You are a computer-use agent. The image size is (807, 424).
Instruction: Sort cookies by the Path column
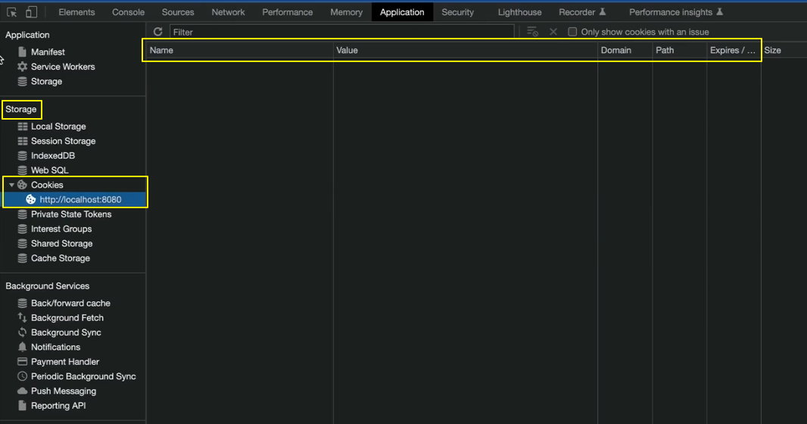679,51
